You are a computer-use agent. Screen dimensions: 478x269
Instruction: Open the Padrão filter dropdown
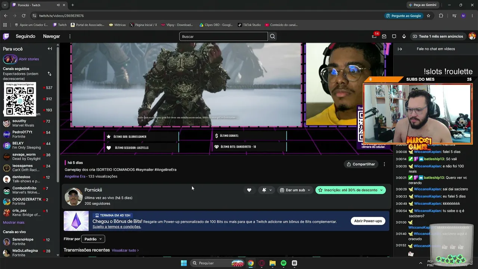click(93, 239)
